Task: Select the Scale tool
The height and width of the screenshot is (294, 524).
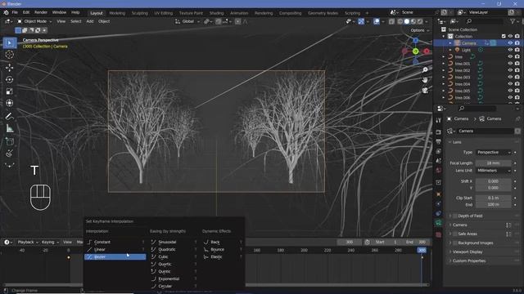Action: [x=9, y=91]
